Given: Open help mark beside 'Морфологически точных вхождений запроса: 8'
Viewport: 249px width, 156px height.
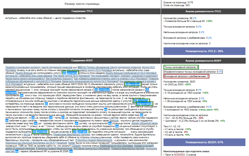Looking at the screenshot, I should tap(220, 72).
